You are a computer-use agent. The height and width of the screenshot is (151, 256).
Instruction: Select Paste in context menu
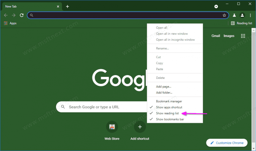pos(175,69)
